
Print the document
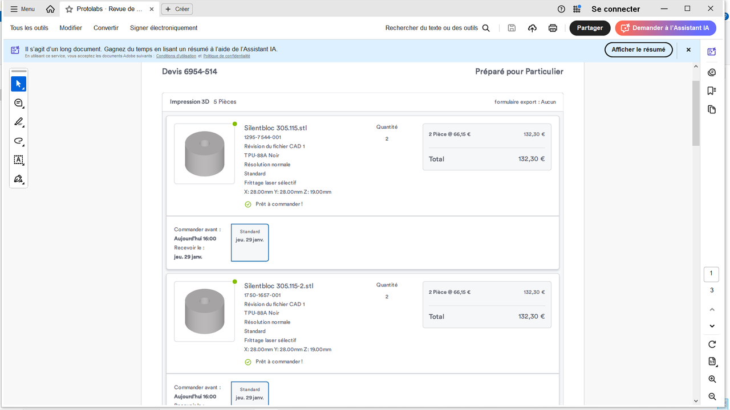pyautogui.click(x=553, y=28)
